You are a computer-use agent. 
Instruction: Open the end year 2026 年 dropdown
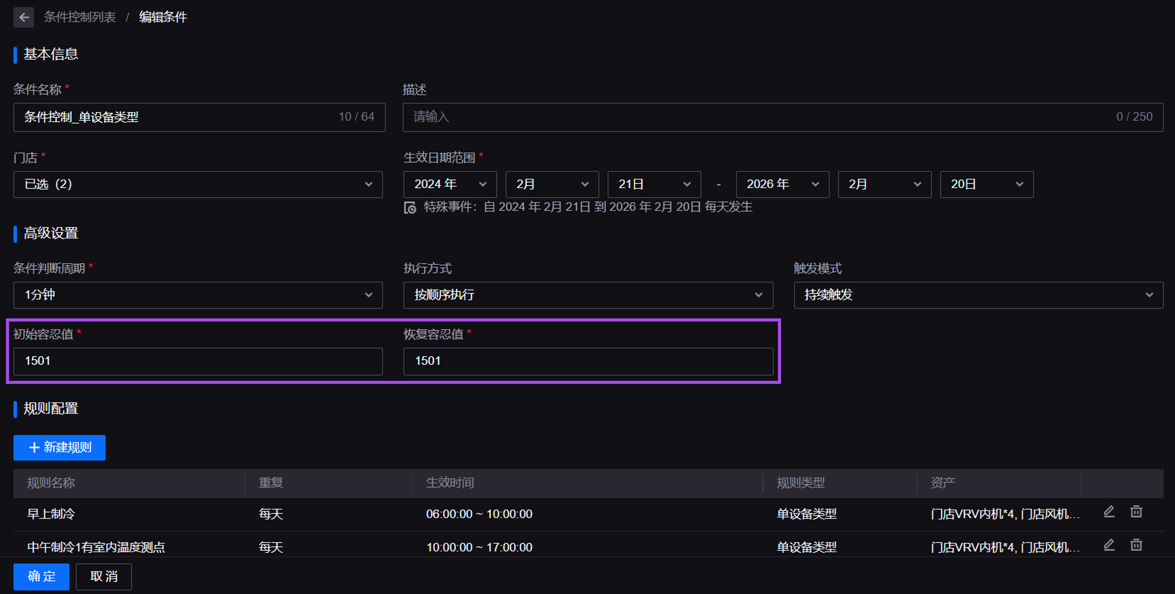[x=782, y=184]
